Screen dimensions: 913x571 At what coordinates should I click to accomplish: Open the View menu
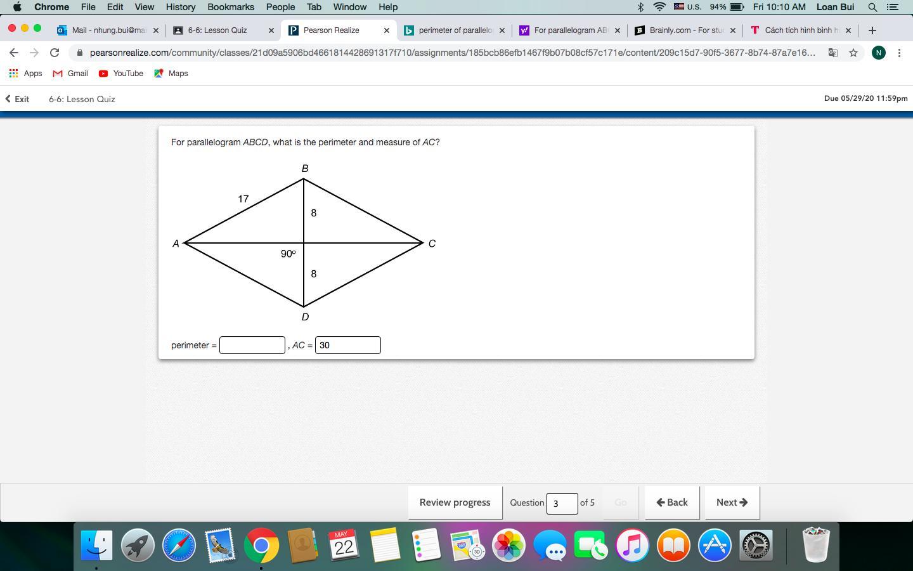pos(144,7)
